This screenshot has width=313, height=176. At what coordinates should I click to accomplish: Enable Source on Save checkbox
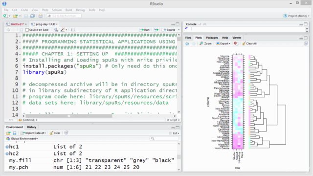tap(27, 30)
